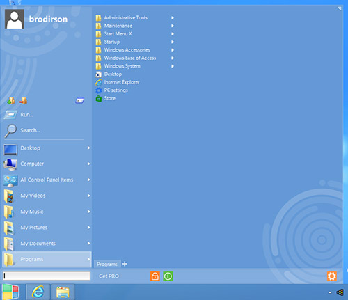
Task: Focus the search input box at bottom
Action: point(47,276)
